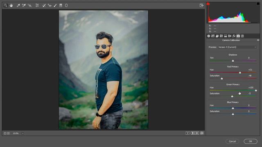Open the Basic panel tab
Viewport: 262px width, 147px height.
click(209, 36)
